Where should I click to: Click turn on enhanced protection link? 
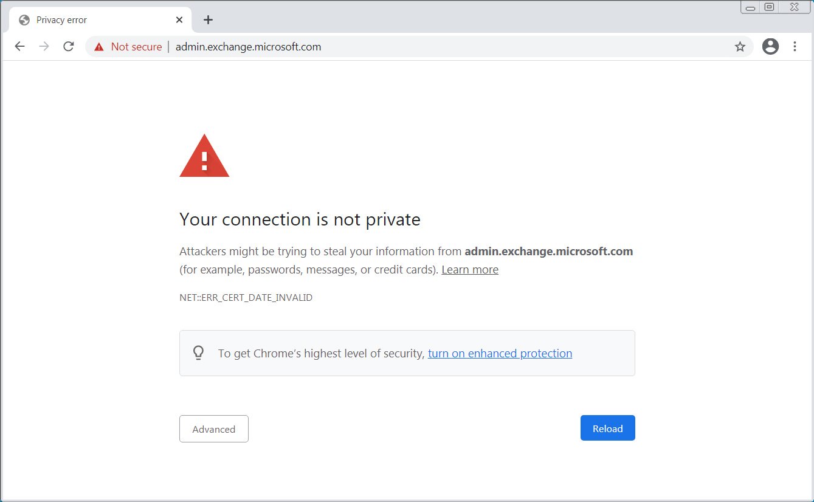tap(500, 354)
